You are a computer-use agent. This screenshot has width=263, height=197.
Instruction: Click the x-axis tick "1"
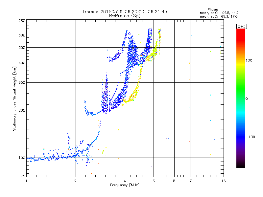click(x=26, y=181)
